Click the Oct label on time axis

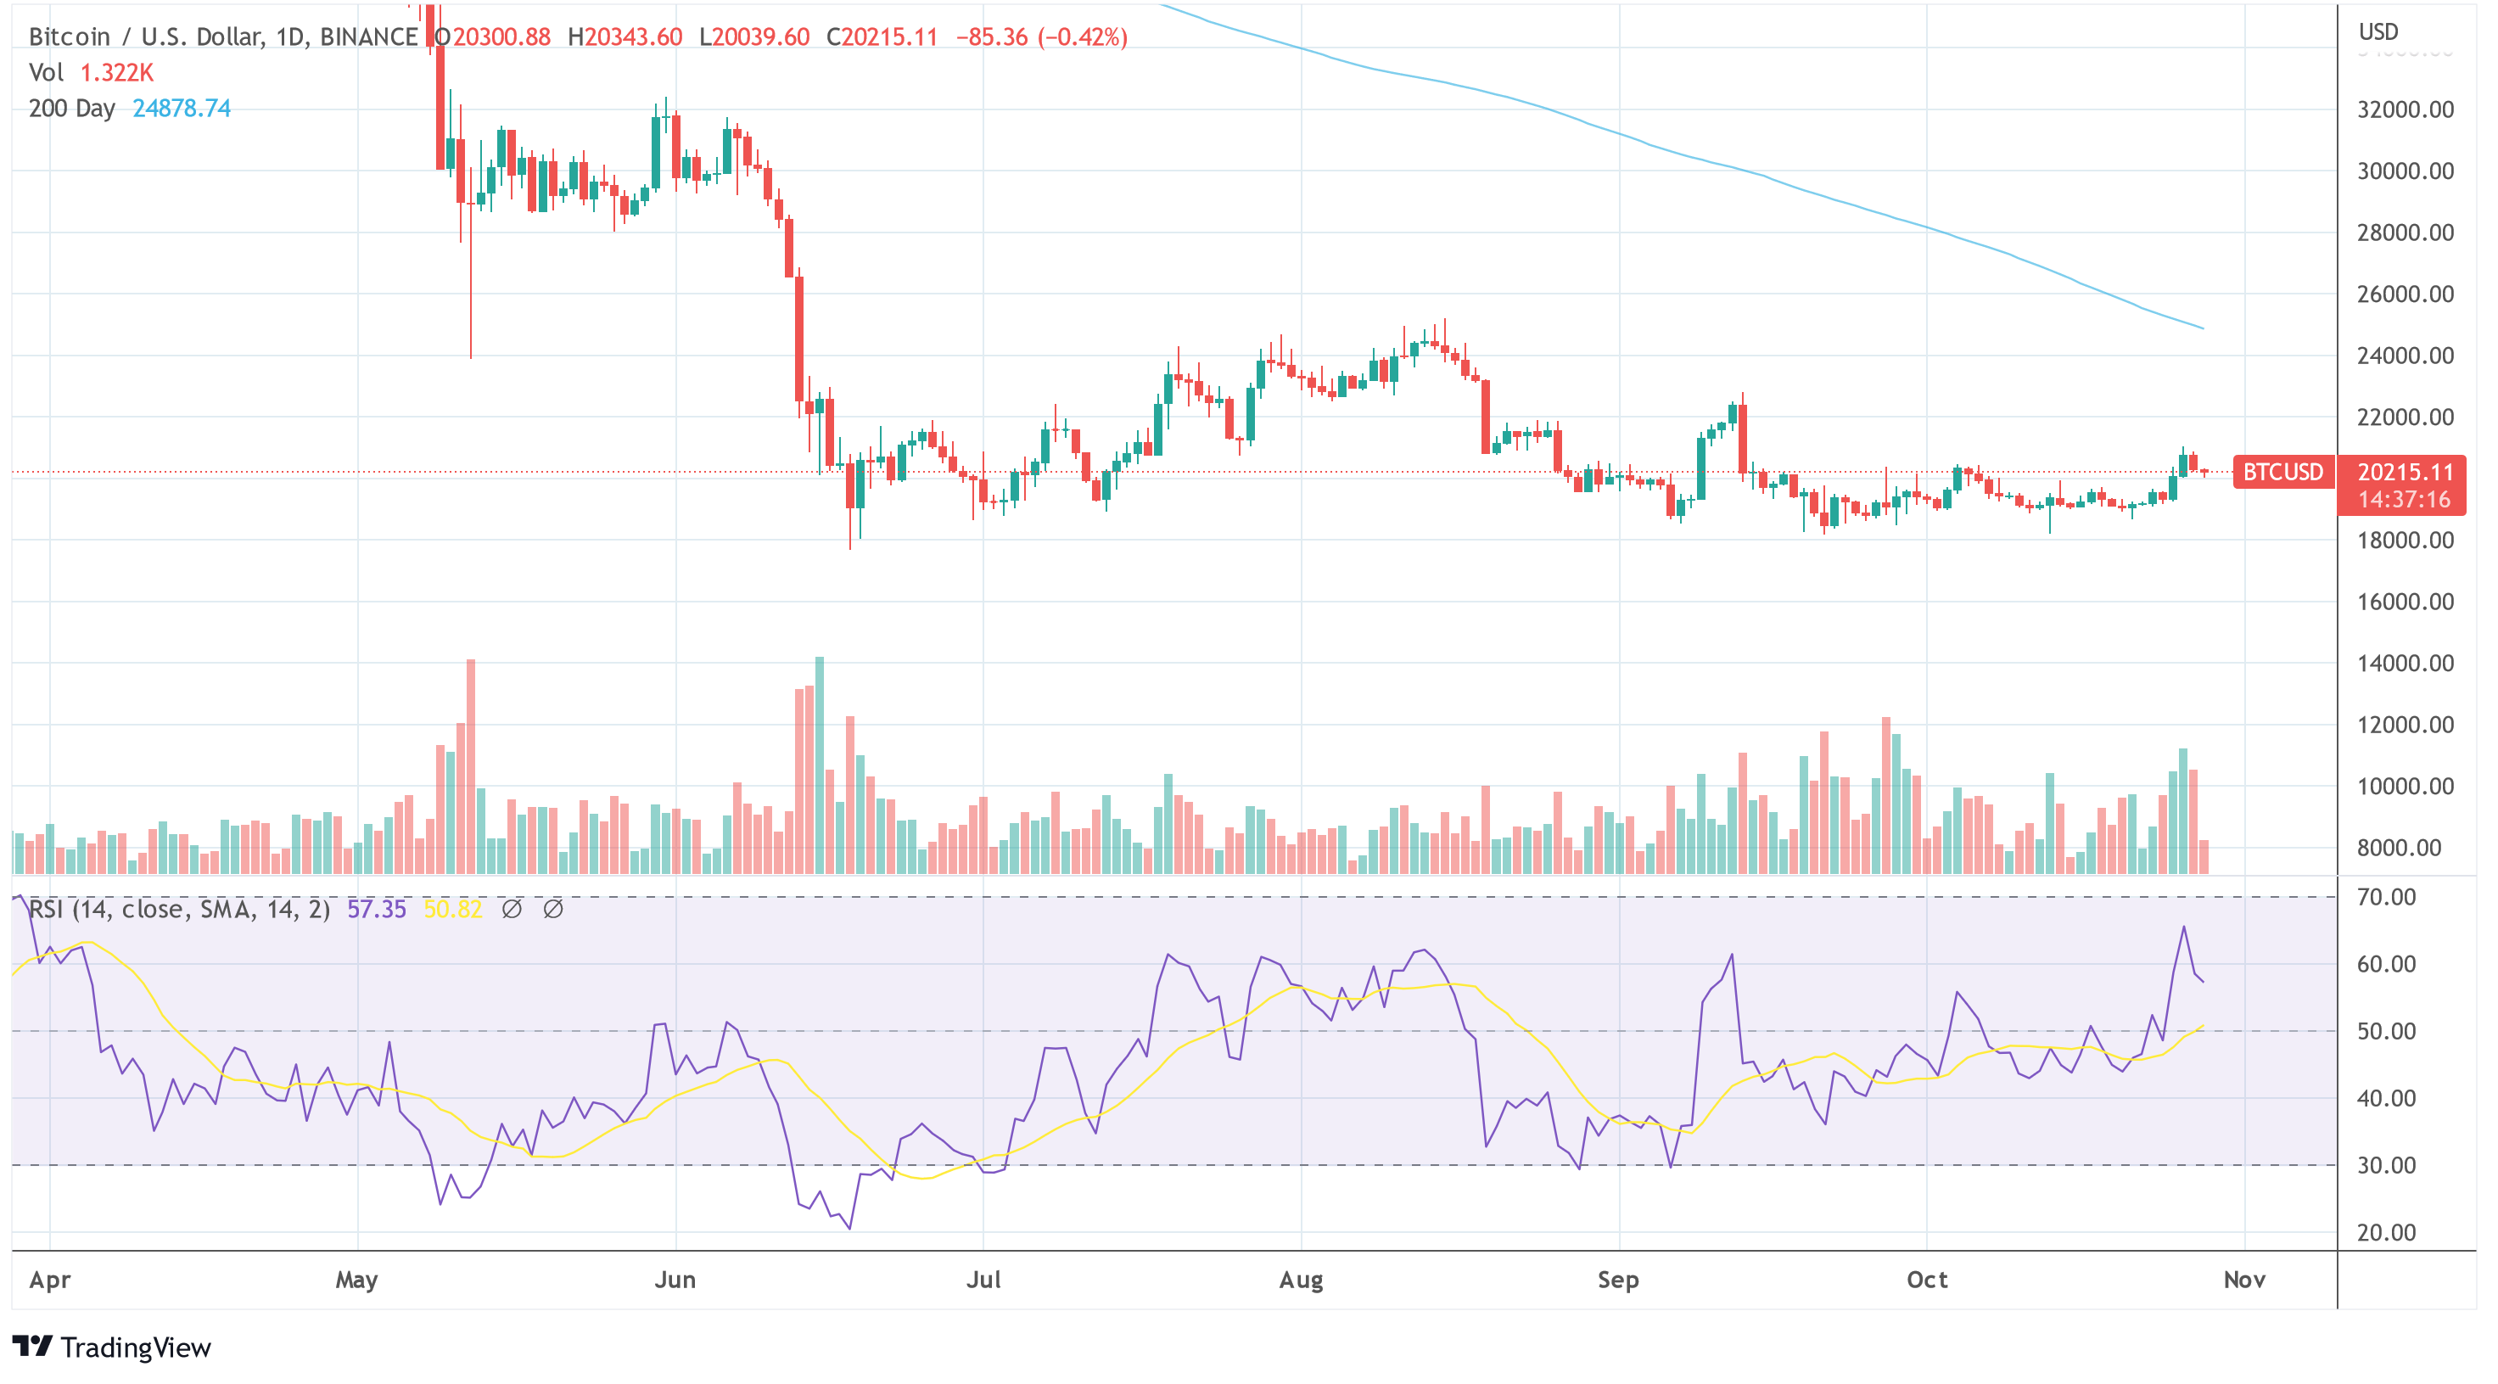coord(1927,1280)
